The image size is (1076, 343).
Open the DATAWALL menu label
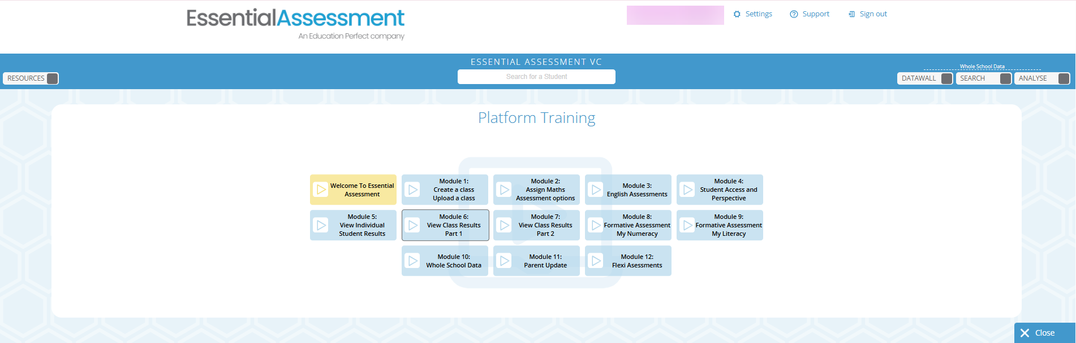919,78
